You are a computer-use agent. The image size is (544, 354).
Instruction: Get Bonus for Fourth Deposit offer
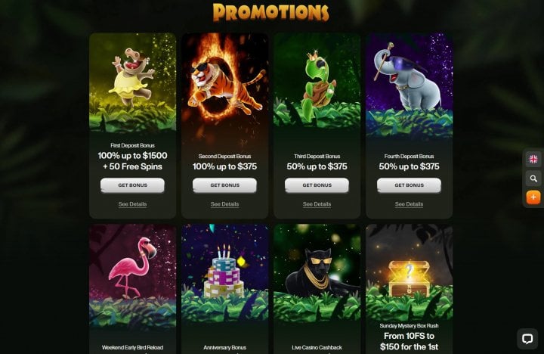(409, 185)
